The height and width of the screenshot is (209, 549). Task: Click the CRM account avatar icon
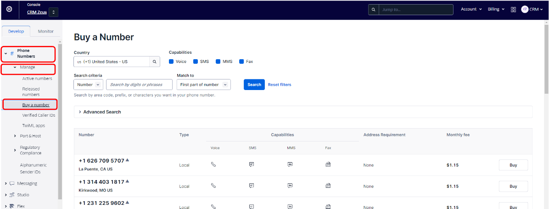(x=525, y=9)
